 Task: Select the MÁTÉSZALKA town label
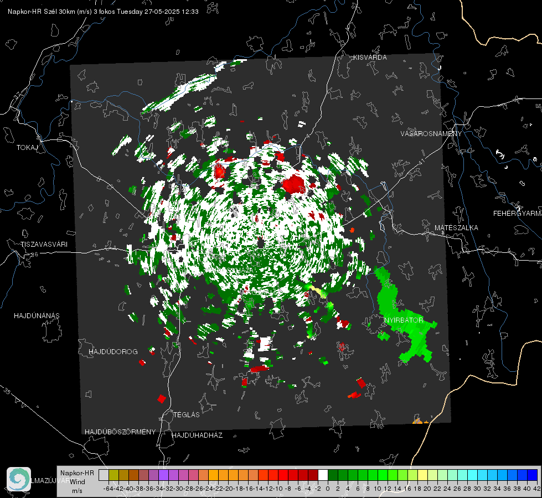coord(456,228)
